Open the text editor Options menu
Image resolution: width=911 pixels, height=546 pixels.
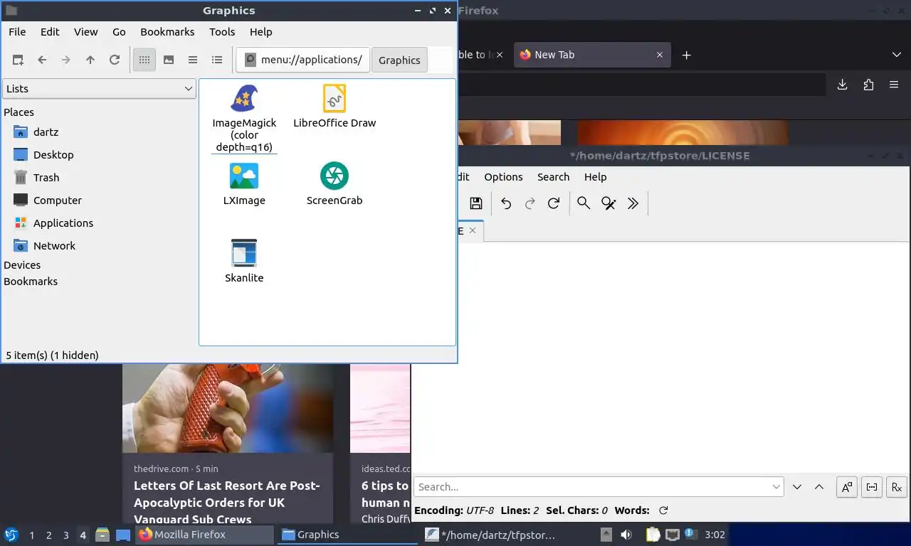coord(503,177)
